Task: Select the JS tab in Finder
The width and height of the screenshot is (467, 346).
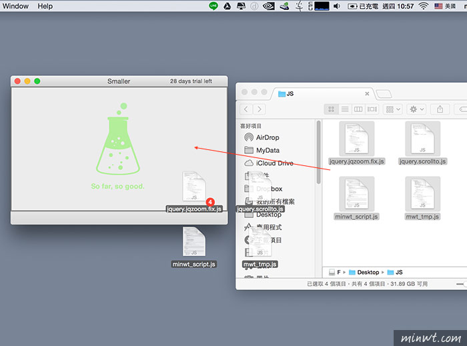Action: coord(323,94)
